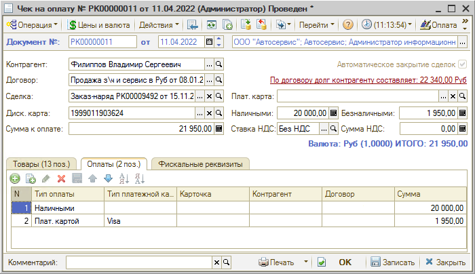Click the sort ascending icon in payments toolbar
This screenshot has width=475, height=274.
[123, 178]
